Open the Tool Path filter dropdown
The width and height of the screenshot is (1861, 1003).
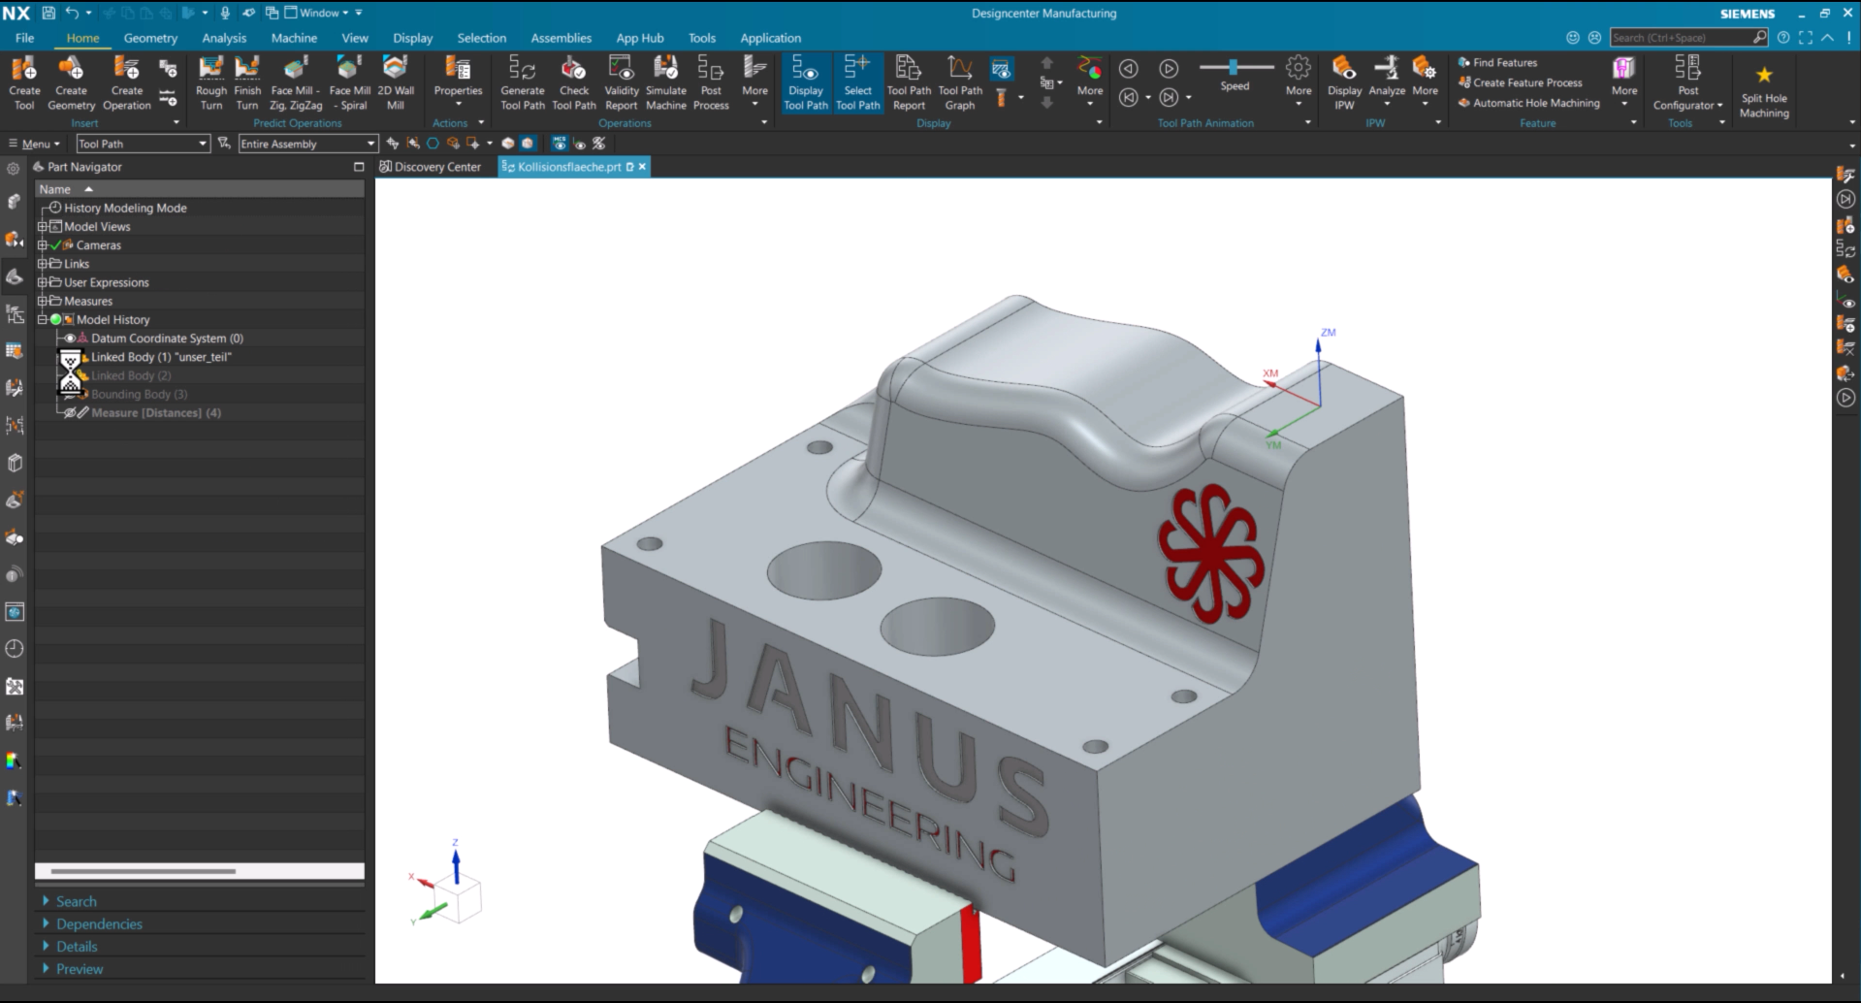[144, 144]
